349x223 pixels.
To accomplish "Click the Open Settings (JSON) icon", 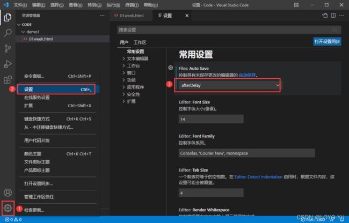I will click(325, 16).
